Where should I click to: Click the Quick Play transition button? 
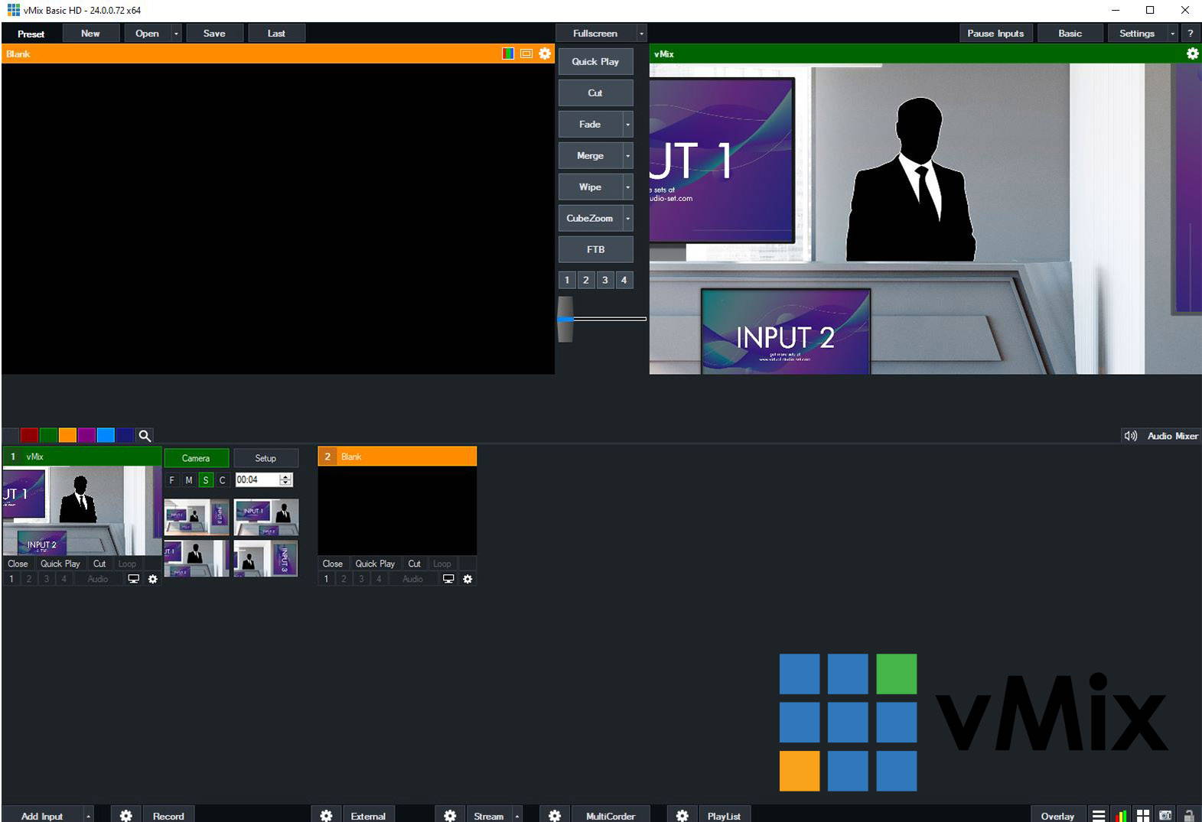point(595,61)
